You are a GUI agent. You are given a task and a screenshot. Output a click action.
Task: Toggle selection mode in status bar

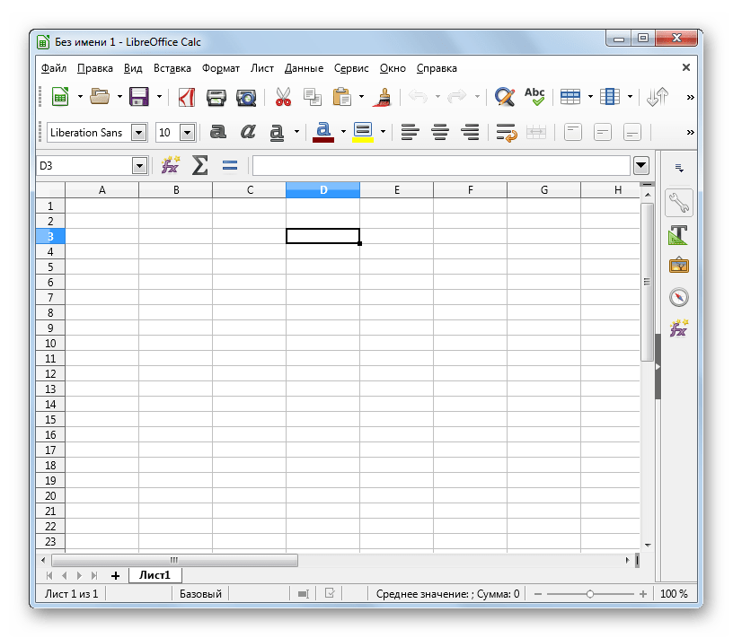click(x=304, y=594)
